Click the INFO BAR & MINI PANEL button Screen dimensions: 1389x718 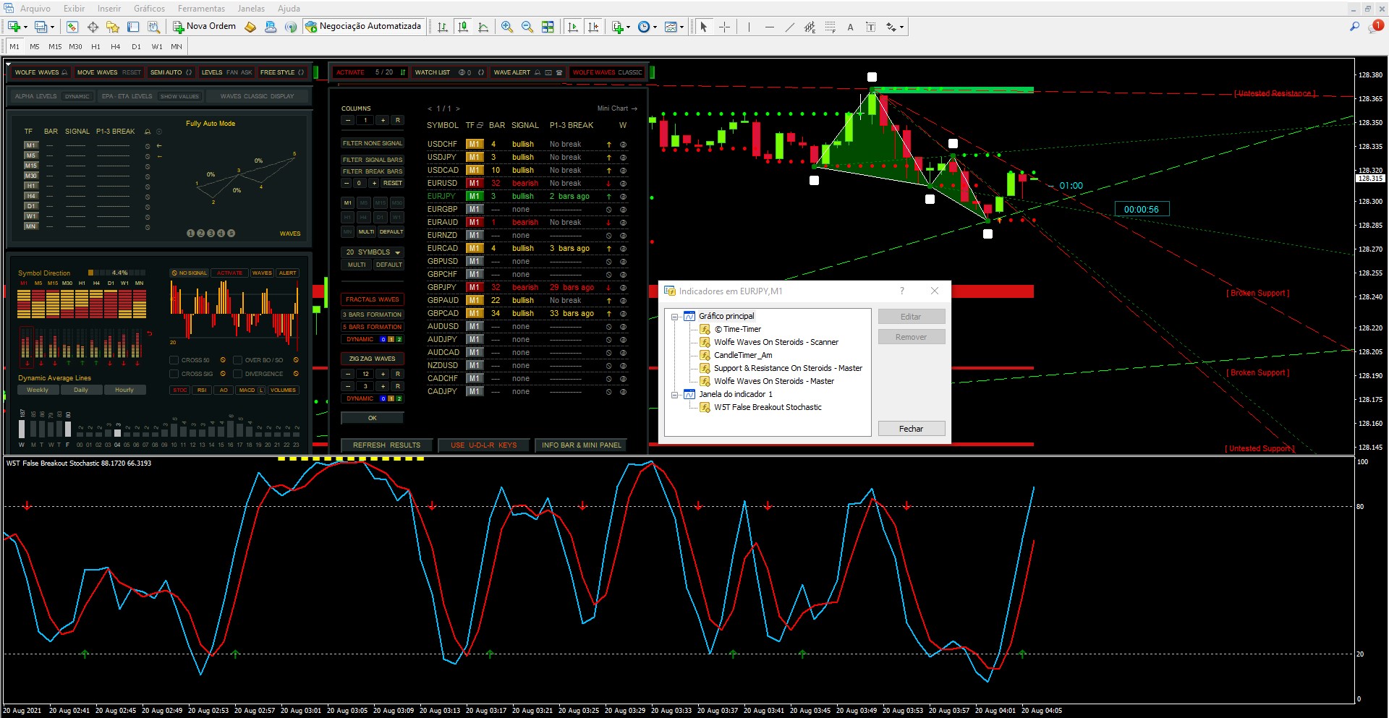pyautogui.click(x=582, y=445)
